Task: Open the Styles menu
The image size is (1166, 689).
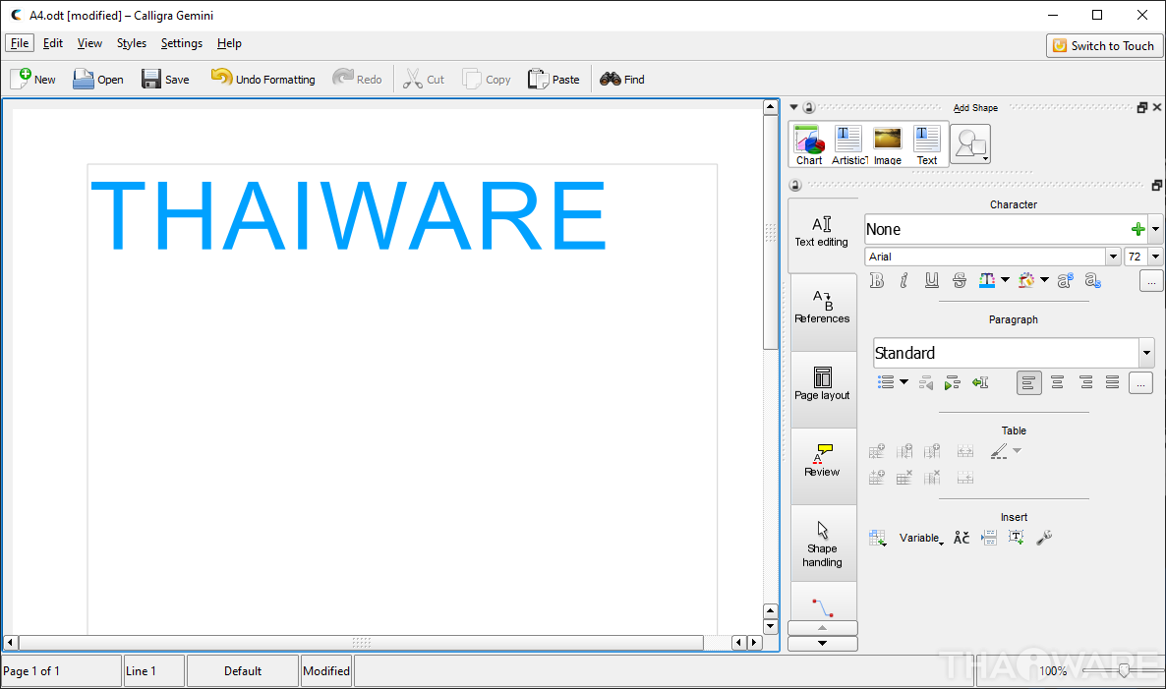Action: click(x=132, y=43)
